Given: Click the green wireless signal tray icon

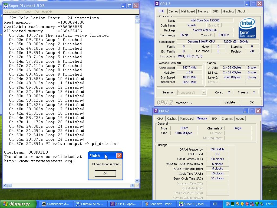Looking at the screenshot, I should coord(257,204).
